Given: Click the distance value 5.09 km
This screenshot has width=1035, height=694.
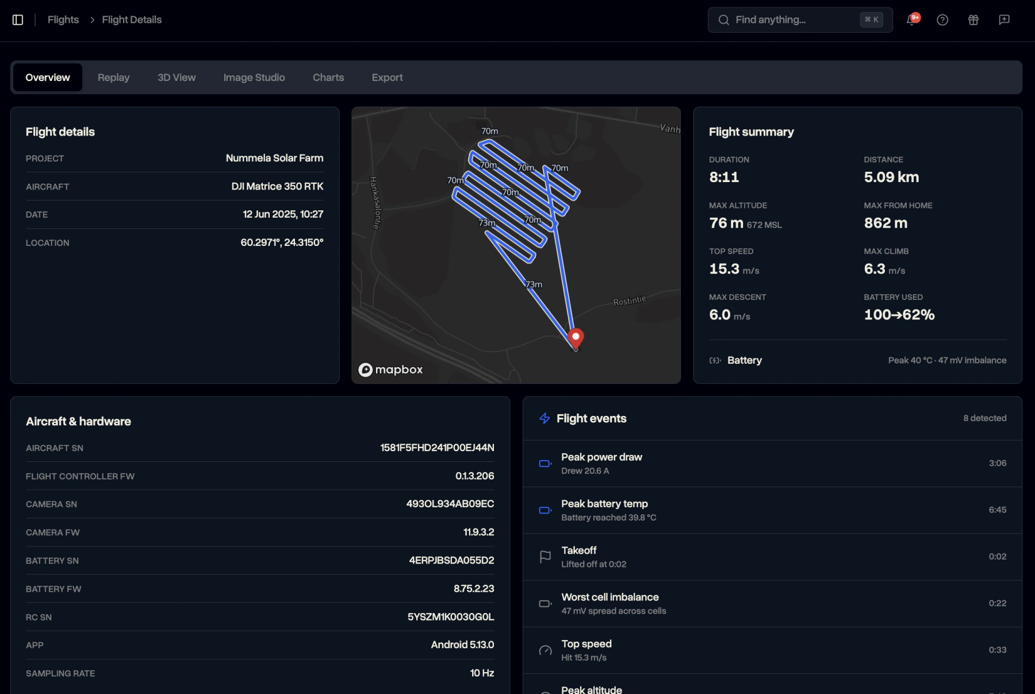Looking at the screenshot, I should [x=891, y=177].
